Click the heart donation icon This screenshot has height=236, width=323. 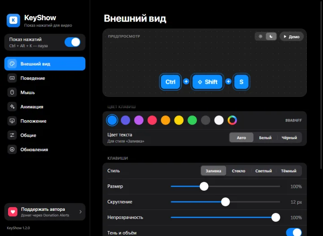click(x=13, y=212)
